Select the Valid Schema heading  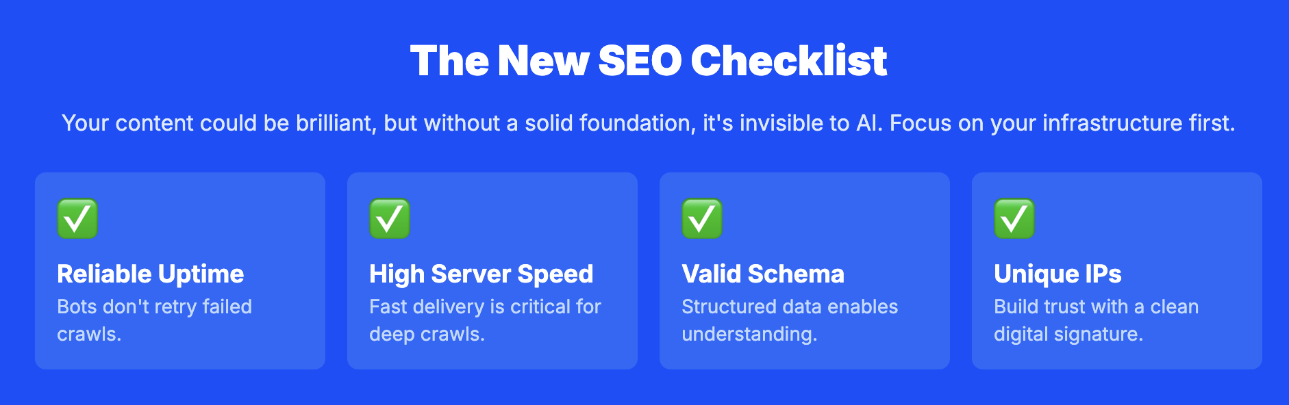(x=763, y=274)
